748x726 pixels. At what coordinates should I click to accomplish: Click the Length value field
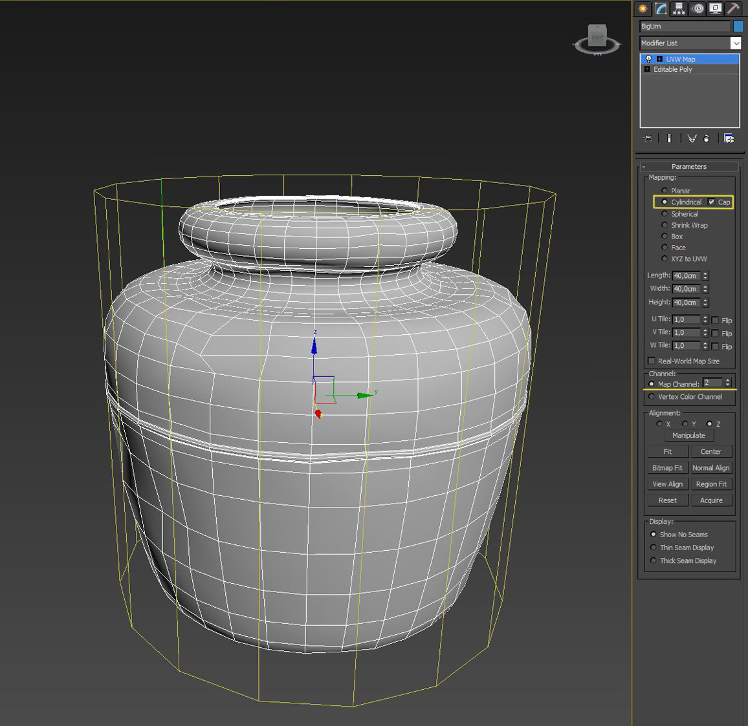click(x=687, y=275)
